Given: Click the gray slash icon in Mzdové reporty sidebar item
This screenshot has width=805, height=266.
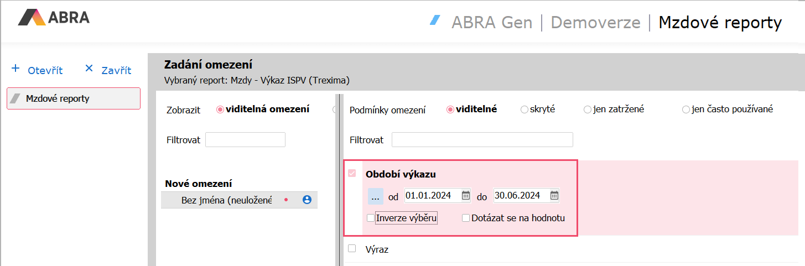Looking at the screenshot, I should 16,98.
